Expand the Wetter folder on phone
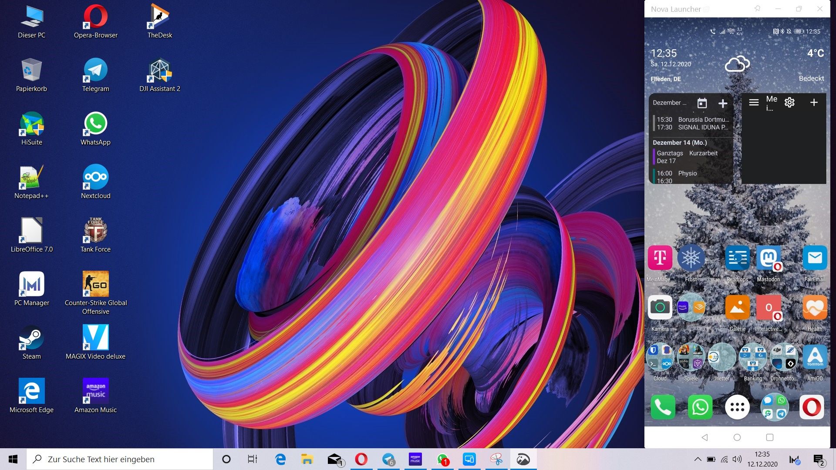The image size is (836, 470). point(722,363)
